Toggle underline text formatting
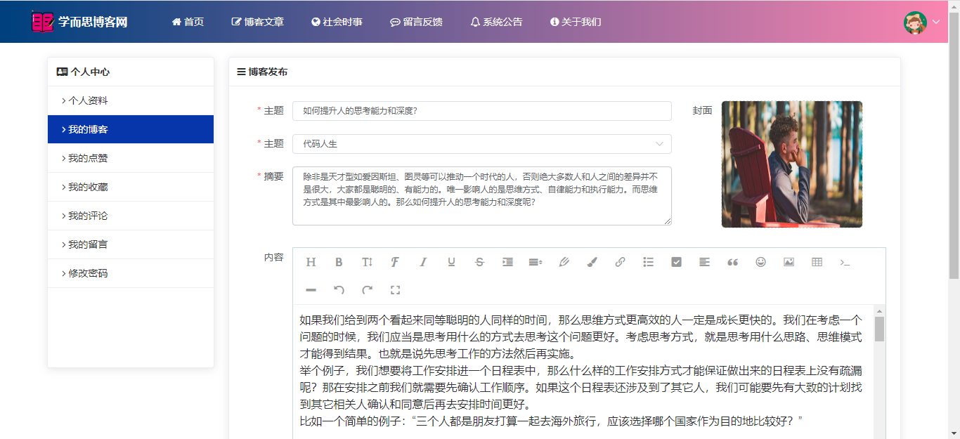This screenshot has width=960, height=439. (x=451, y=262)
